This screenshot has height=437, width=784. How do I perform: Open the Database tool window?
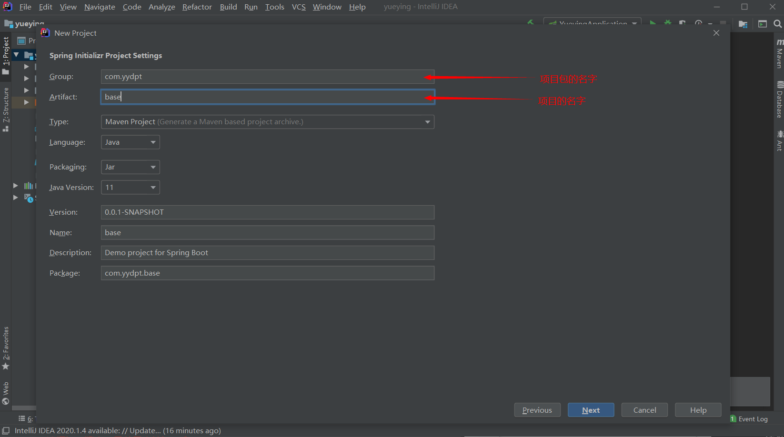pos(779,99)
